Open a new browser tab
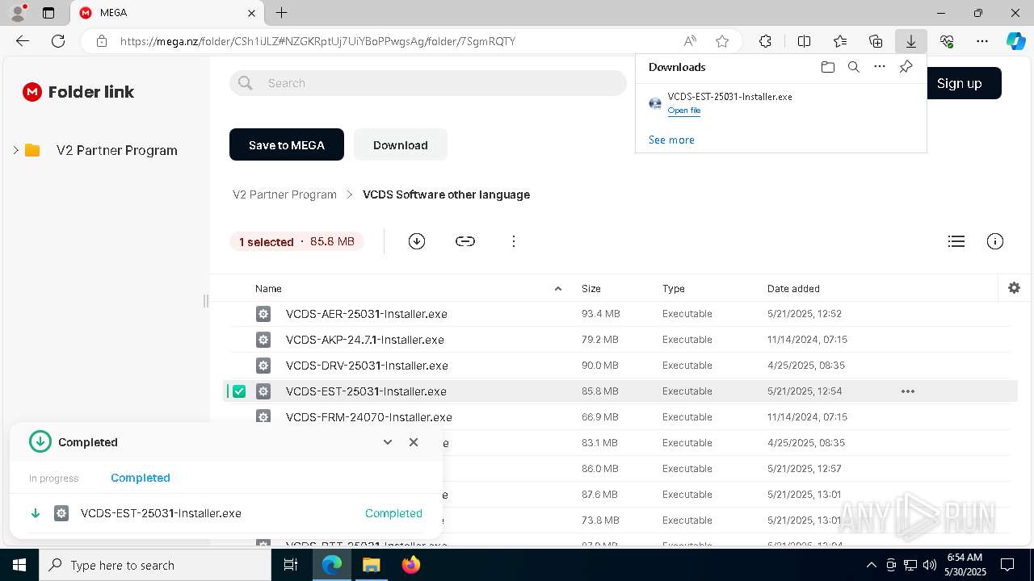This screenshot has height=581, width=1034. tap(281, 13)
